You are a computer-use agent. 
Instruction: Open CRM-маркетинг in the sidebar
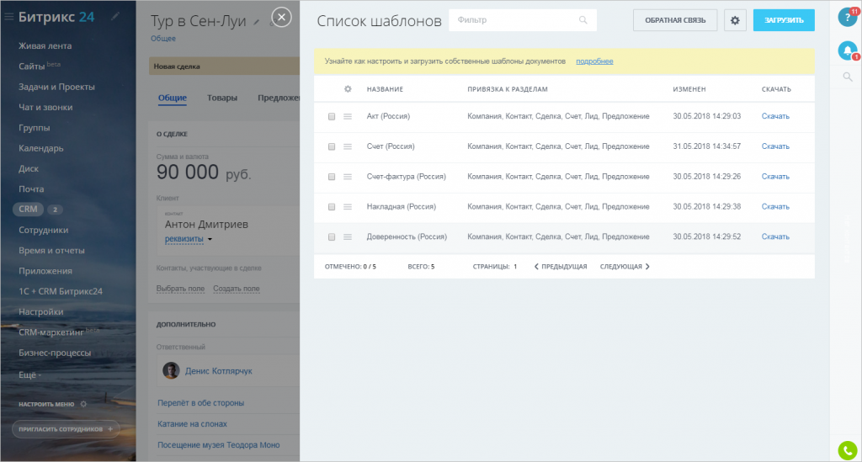[x=51, y=332]
